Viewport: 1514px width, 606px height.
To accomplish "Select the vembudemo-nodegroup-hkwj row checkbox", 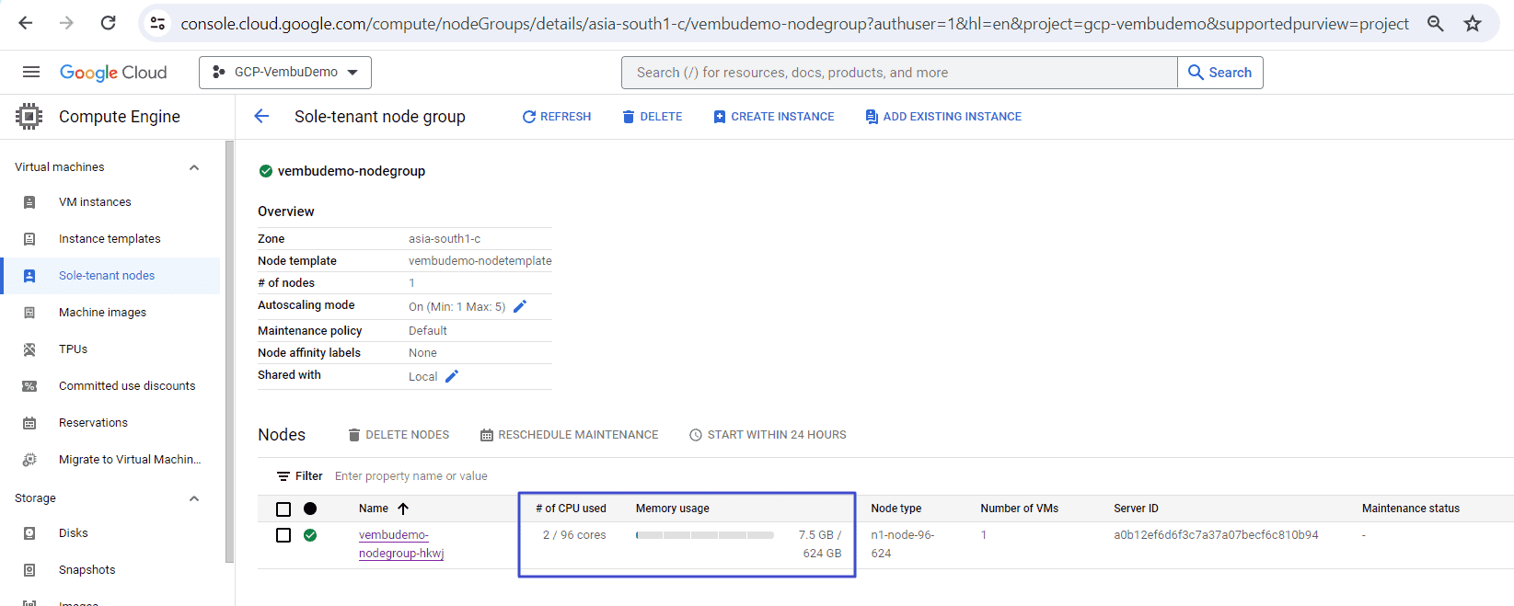I will pos(283,535).
